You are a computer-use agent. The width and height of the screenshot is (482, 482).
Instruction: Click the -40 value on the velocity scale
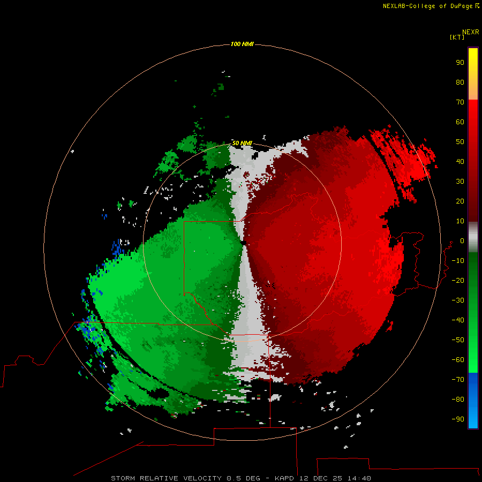tap(458, 320)
